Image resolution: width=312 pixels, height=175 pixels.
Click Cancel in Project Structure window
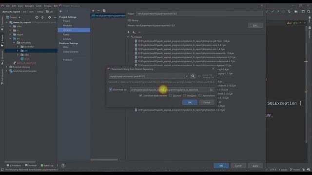pyautogui.click(x=238, y=166)
